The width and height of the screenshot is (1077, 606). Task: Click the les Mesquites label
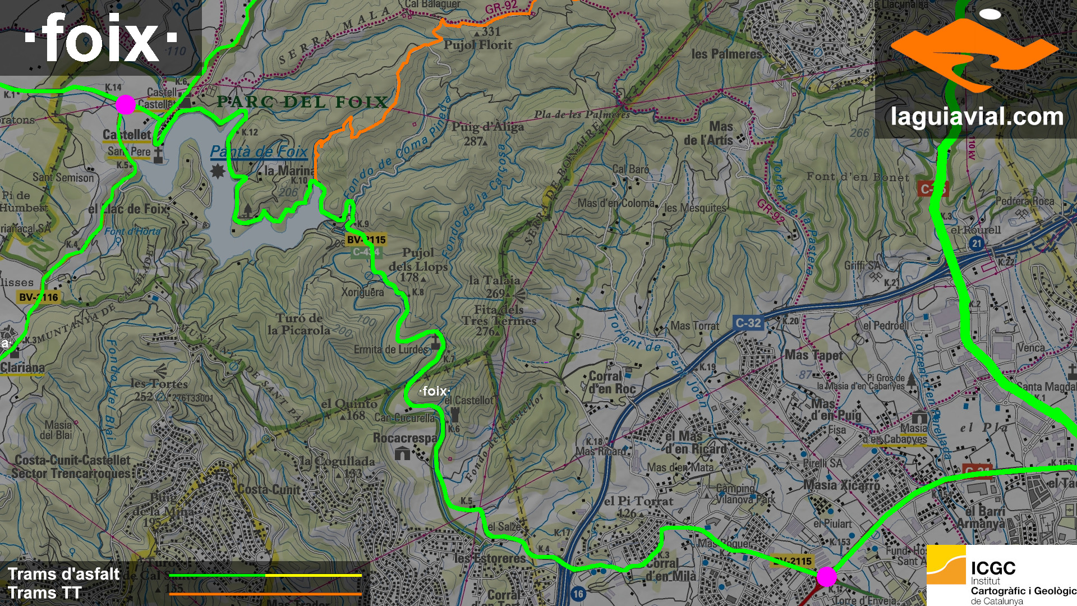click(695, 208)
